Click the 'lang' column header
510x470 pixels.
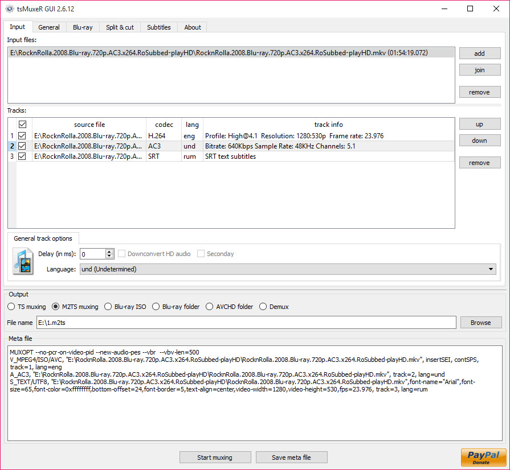coord(192,125)
